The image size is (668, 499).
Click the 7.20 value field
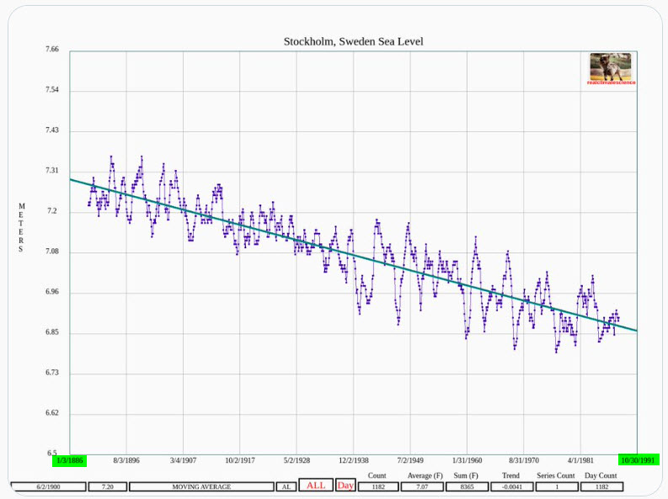107,486
